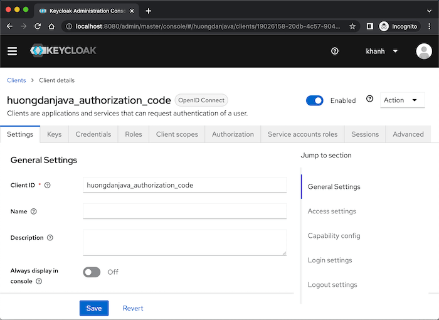This screenshot has height=320, width=439.
Task: Open the Sessions tab
Action: (x=365, y=134)
